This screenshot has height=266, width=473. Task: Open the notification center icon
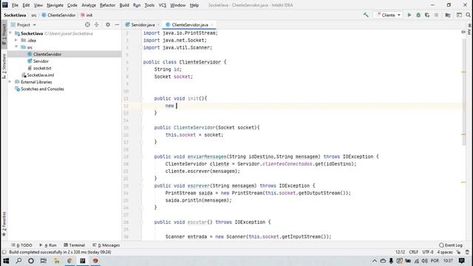tap(461, 261)
